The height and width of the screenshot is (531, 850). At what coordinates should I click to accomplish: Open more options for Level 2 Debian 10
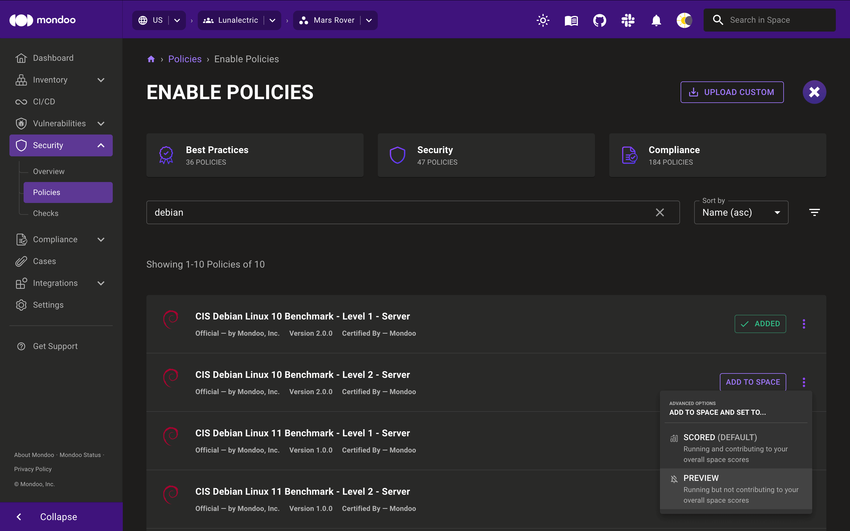804,382
